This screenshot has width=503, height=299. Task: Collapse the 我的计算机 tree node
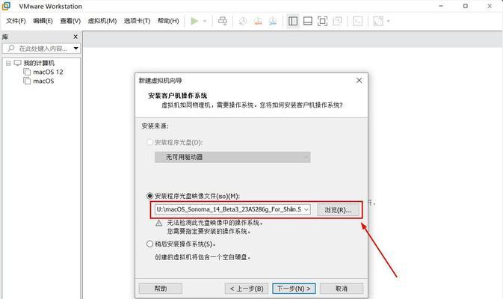pyautogui.click(x=8, y=64)
